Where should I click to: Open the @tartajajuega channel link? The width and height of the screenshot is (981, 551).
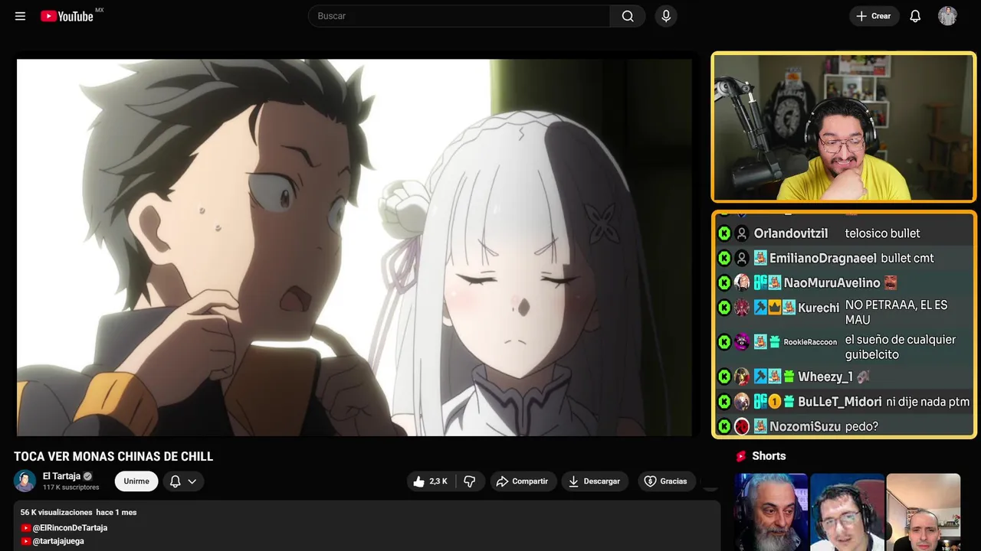pyautogui.click(x=58, y=541)
